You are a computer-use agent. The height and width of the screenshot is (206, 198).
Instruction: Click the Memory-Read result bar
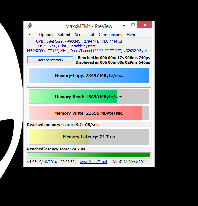click(89, 97)
